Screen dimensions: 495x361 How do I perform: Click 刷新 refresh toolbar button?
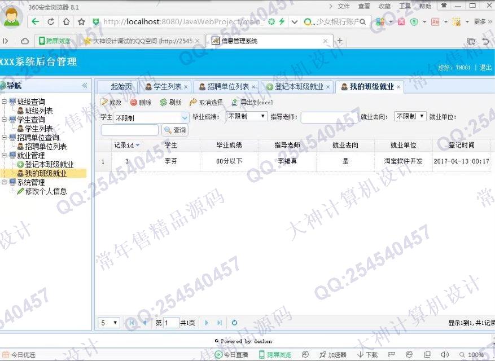tap(171, 102)
